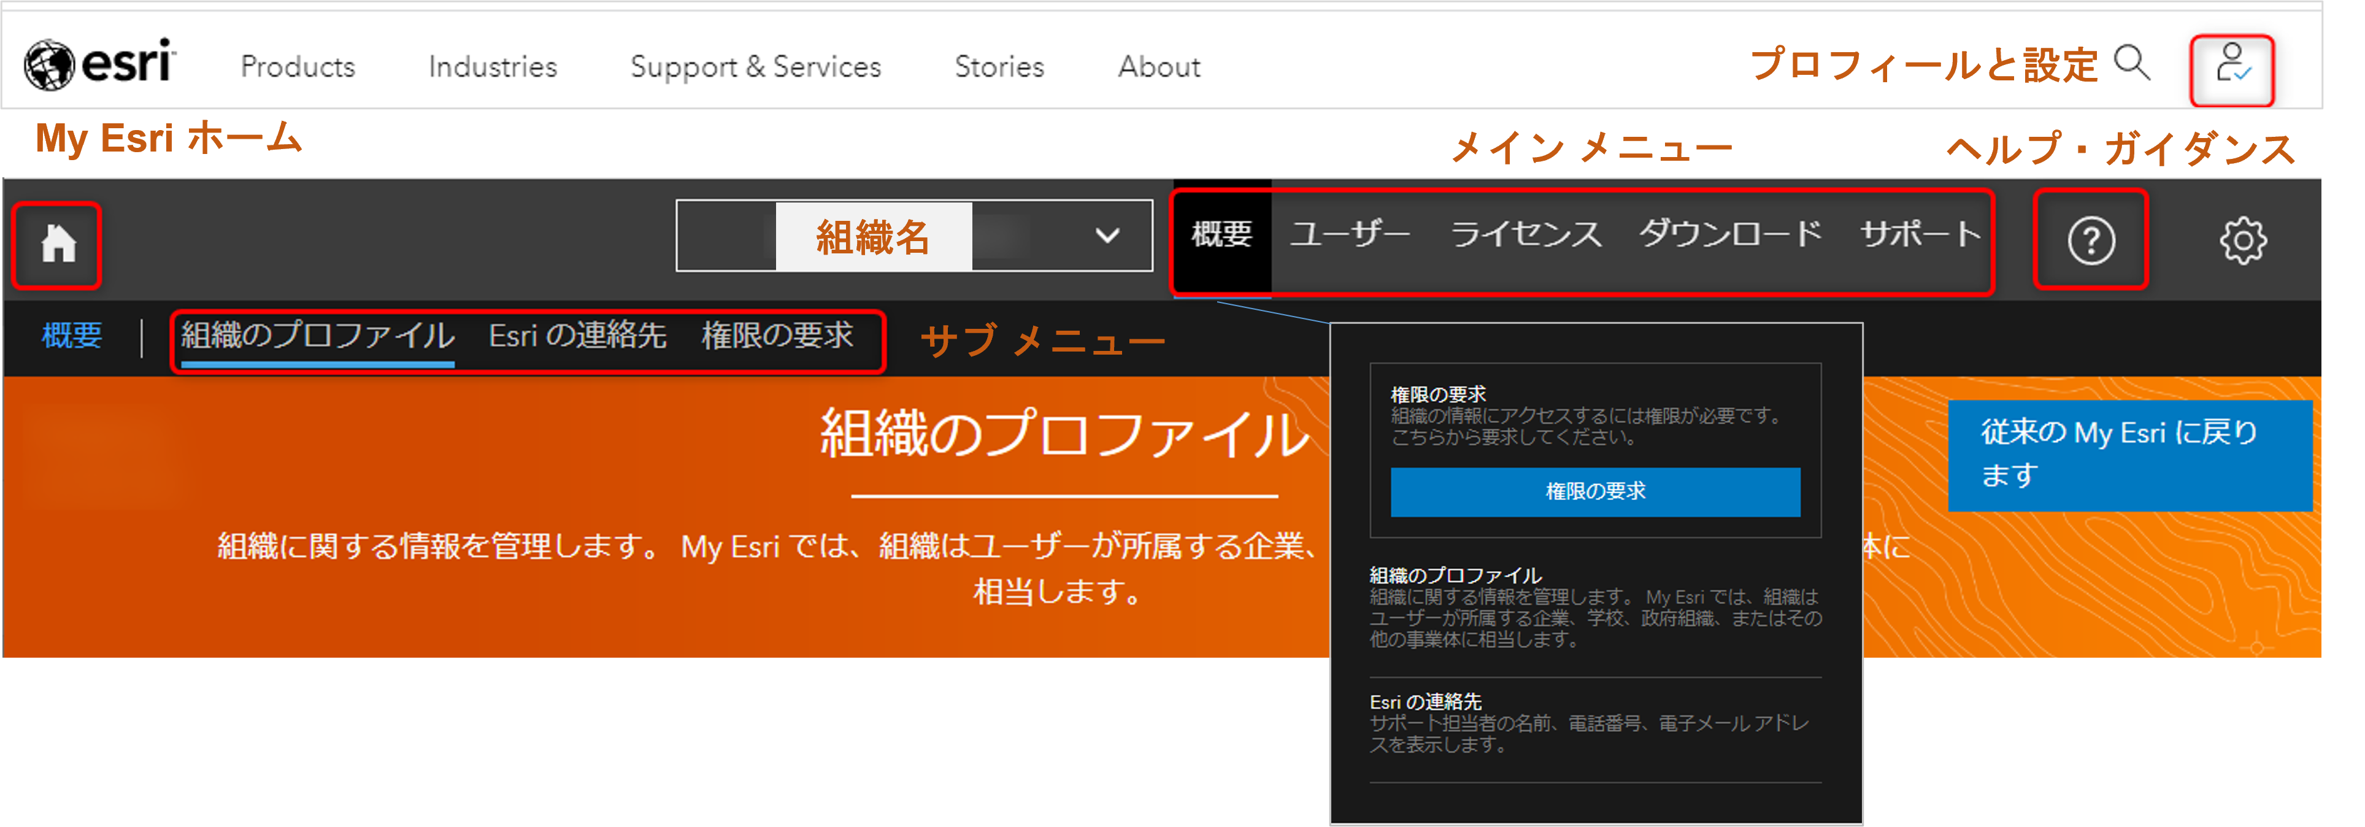The width and height of the screenshot is (2365, 827).
Task: Open the Products menu
Action: pos(298,67)
